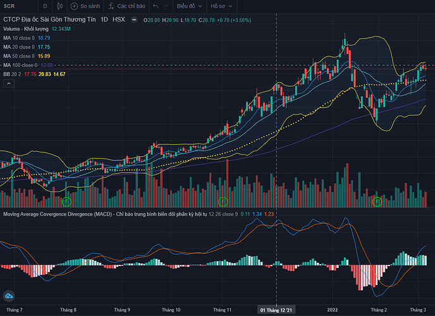Click the fx indicators icon

tap(111, 6)
